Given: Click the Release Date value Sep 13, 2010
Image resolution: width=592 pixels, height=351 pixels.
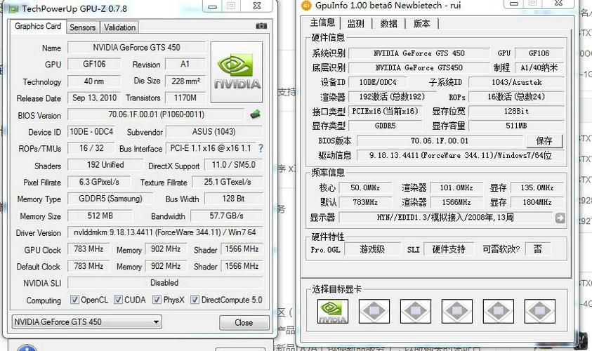Looking at the screenshot, I should (x=94, y=98).
